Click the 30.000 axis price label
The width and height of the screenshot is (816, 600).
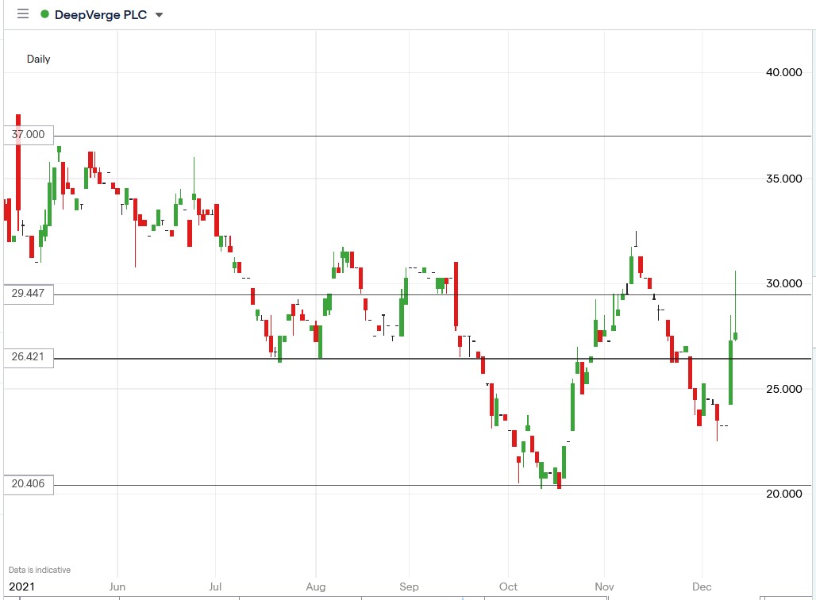click(783, 283)
